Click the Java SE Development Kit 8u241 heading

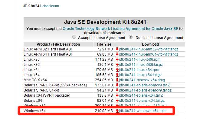(105, 22)
